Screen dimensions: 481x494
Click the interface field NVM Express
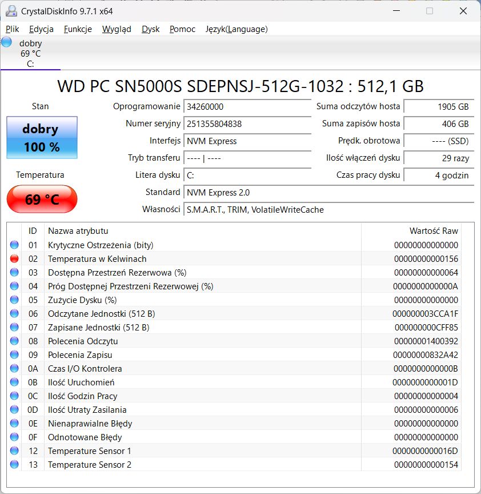(x=247, y=141)
